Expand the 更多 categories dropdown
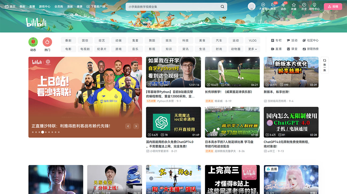 tap(252, 49)
